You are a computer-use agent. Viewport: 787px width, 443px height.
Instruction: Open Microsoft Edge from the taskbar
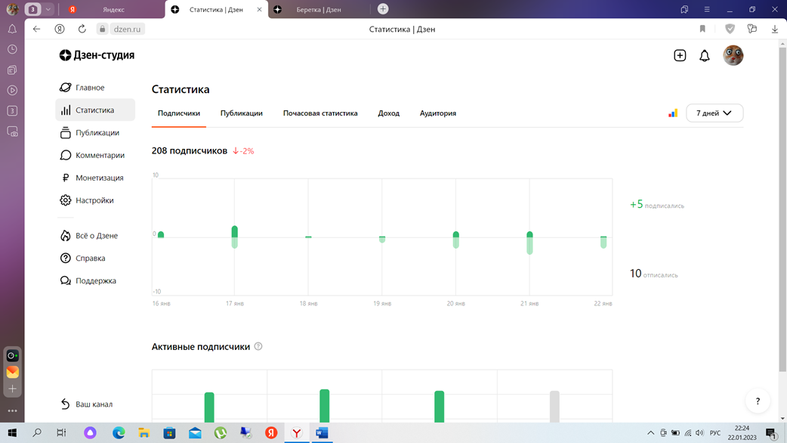pos(119,432)
